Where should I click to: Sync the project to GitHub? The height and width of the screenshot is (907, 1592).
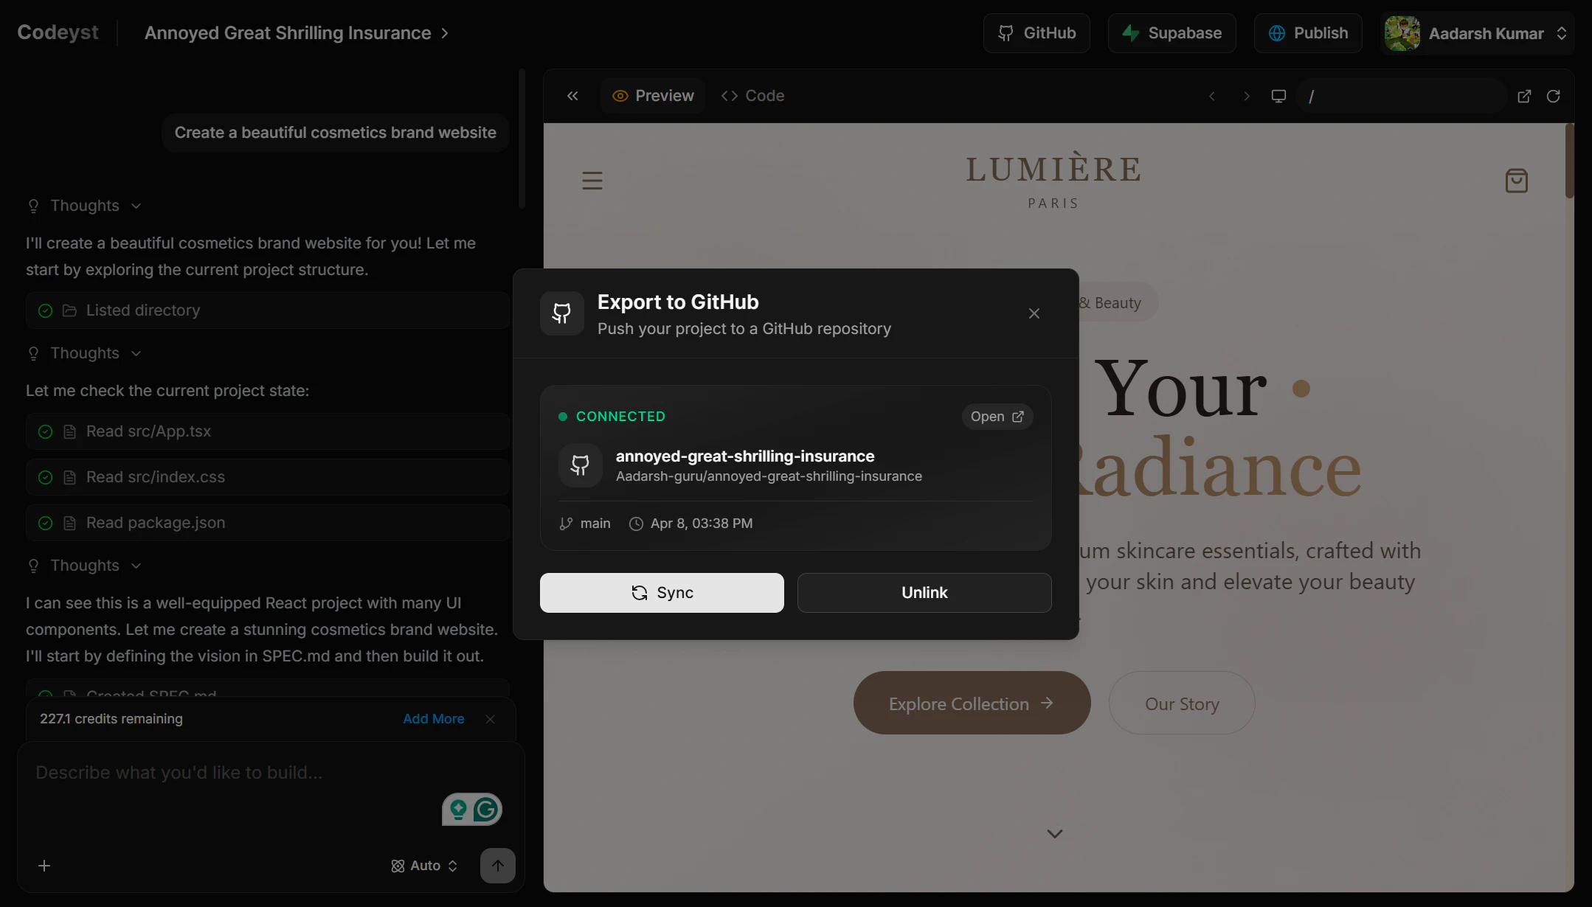(x=662, y=593)
